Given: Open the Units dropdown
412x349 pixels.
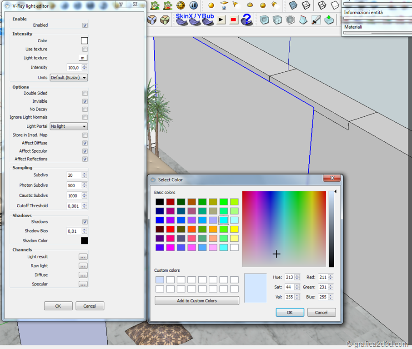Looking at the screenshot, I should tap(69, 78).
